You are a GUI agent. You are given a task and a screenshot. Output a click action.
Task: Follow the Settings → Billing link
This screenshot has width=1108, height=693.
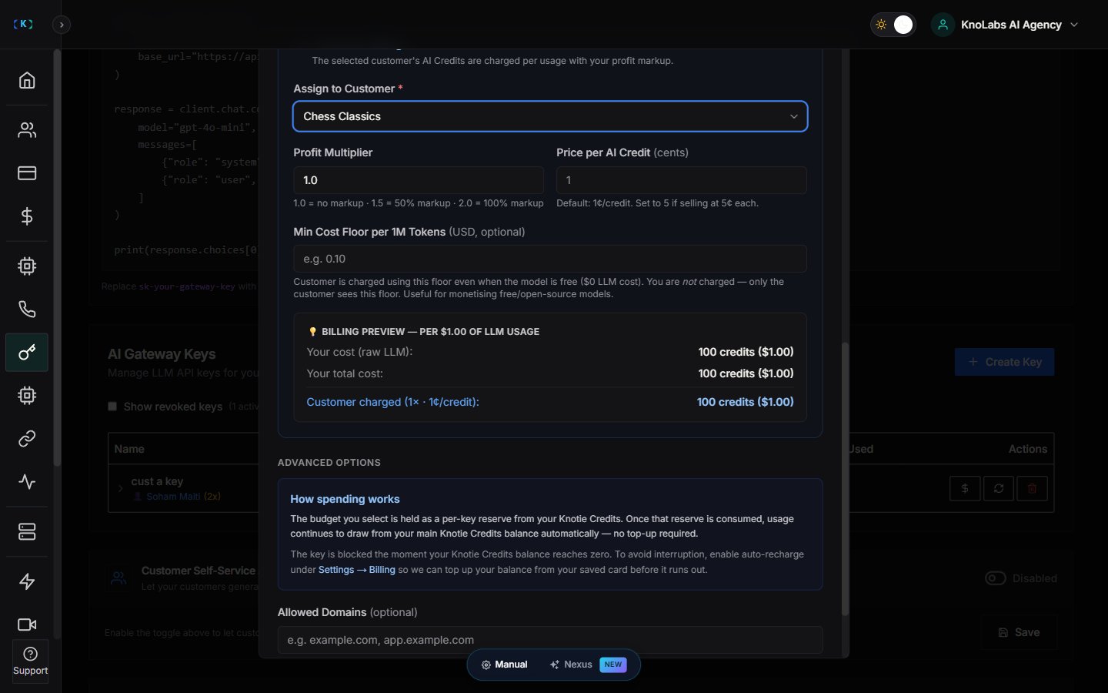[x=356, y=570]
